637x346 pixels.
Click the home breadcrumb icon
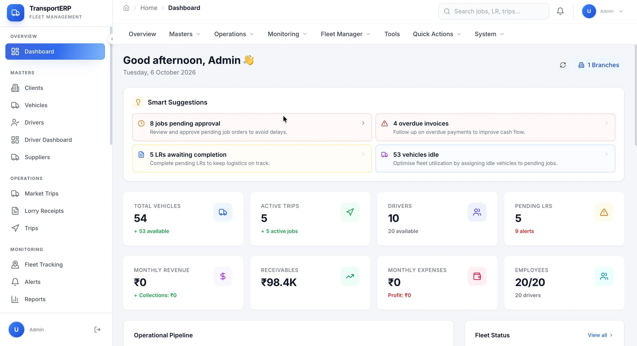point(126,8)
